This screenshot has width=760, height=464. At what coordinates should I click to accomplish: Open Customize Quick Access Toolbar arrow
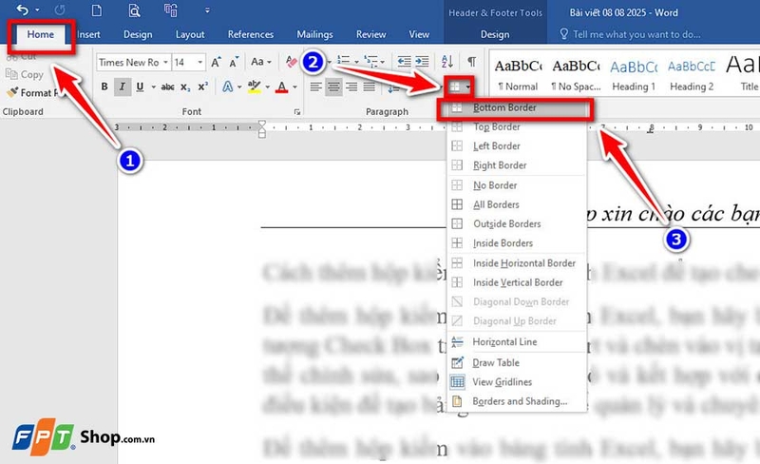(x=207, y=10)
